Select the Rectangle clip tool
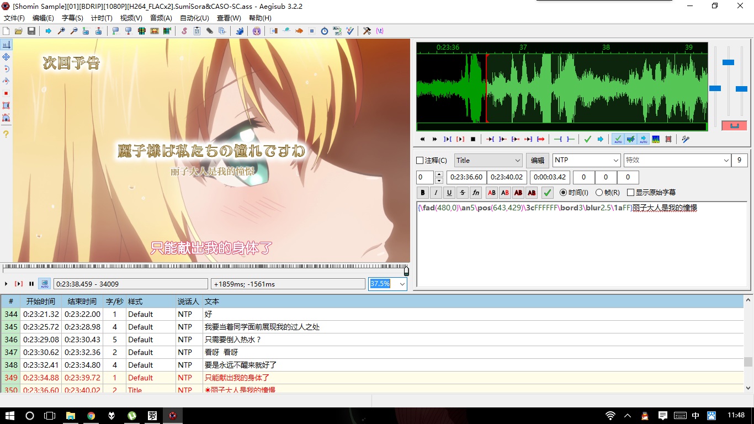 point(6,105)
